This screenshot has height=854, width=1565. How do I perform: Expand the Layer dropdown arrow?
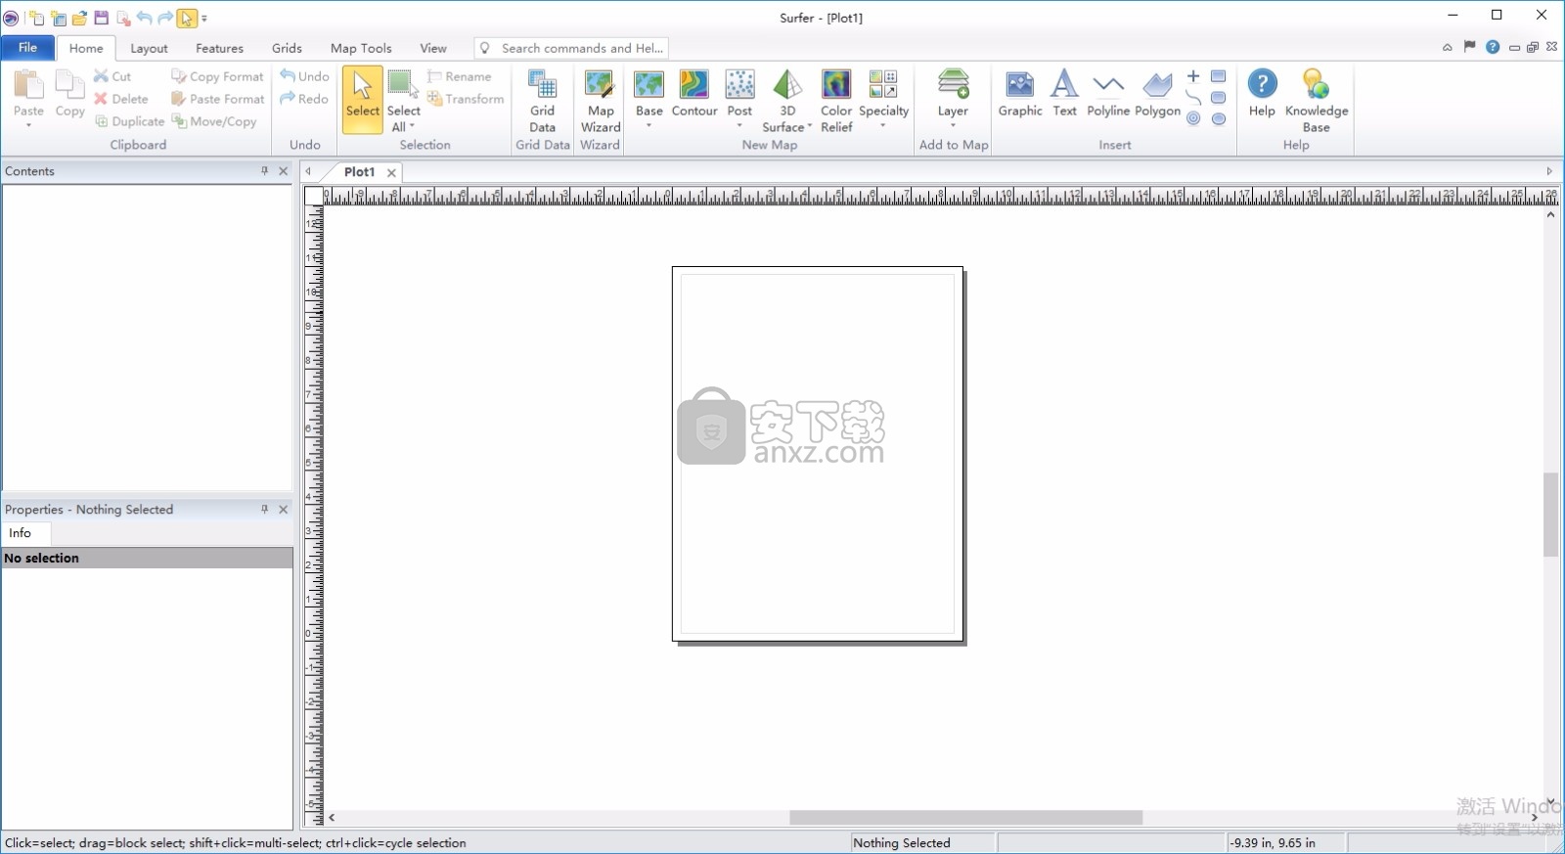tap(953, 125)
